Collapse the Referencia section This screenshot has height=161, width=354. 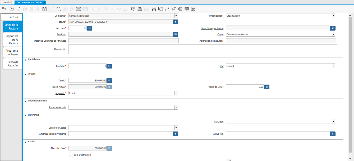[25, 115]
